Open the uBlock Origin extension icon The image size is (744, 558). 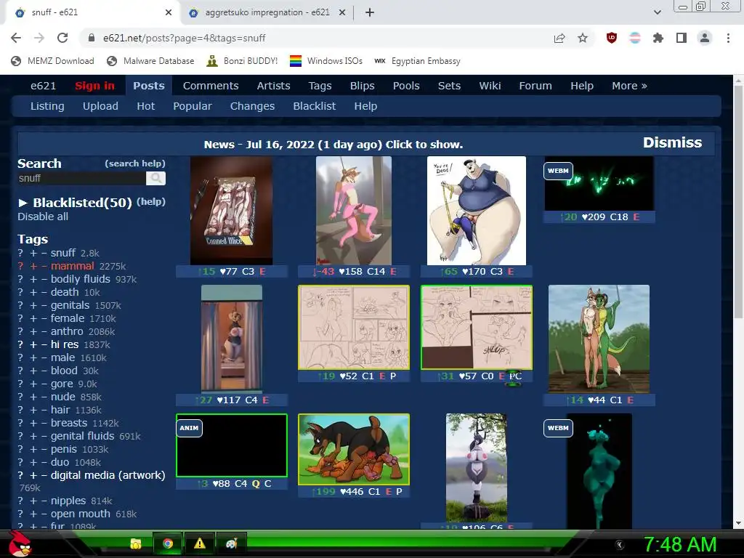tap(612, 38)
